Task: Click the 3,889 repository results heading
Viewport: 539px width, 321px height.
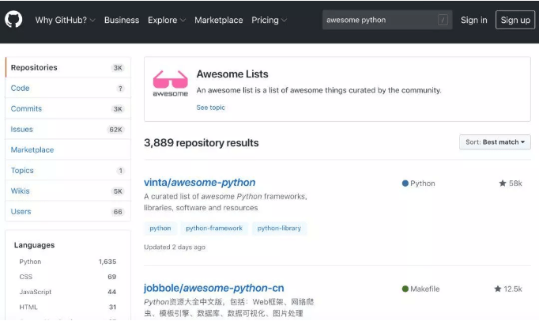Action: click(201, 143)
